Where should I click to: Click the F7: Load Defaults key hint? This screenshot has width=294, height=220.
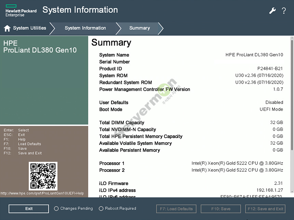pos(22,144)
